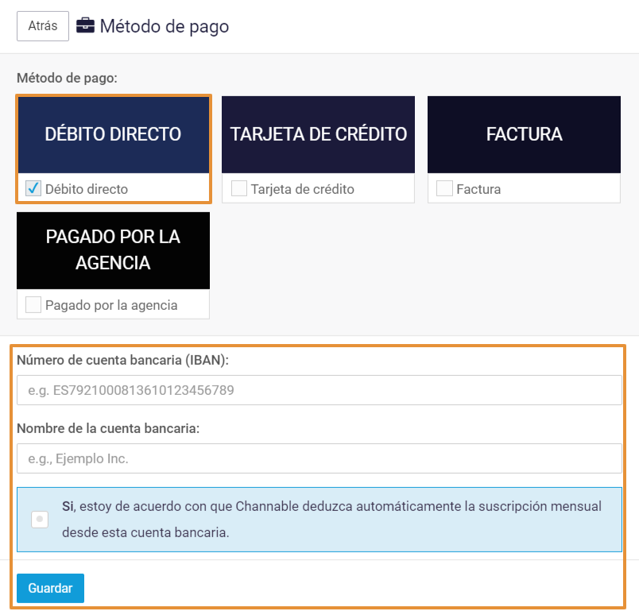Screen dimensions: 639x615
Task: Tick the agreement checkbox for automatic deduction
Action: pyautogui.click(x=40, y=519)
